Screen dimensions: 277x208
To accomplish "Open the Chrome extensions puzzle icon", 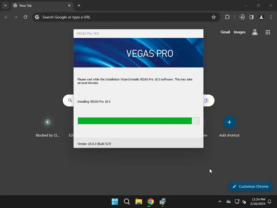I will (227, 17).
